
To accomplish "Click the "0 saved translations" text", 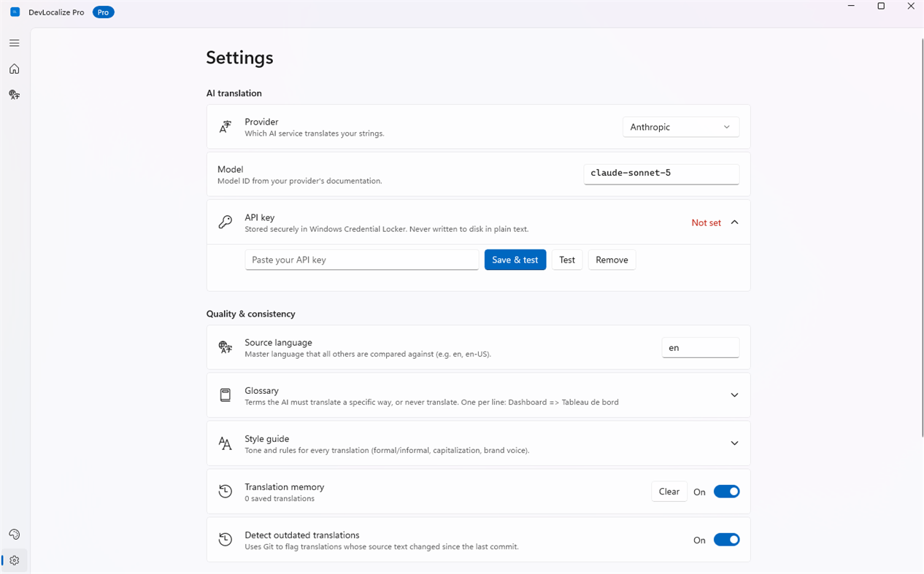I will [x=280, y=499].
